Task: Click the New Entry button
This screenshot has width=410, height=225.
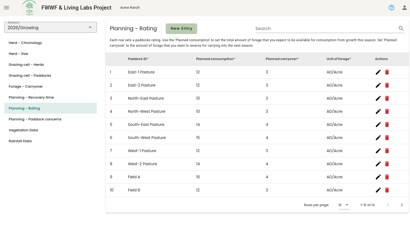Action: click(181, 28)
